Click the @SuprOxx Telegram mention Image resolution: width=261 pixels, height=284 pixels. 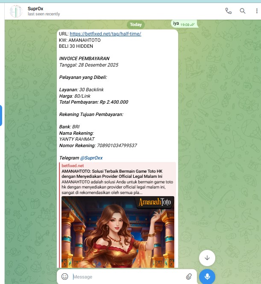(91, 158)
